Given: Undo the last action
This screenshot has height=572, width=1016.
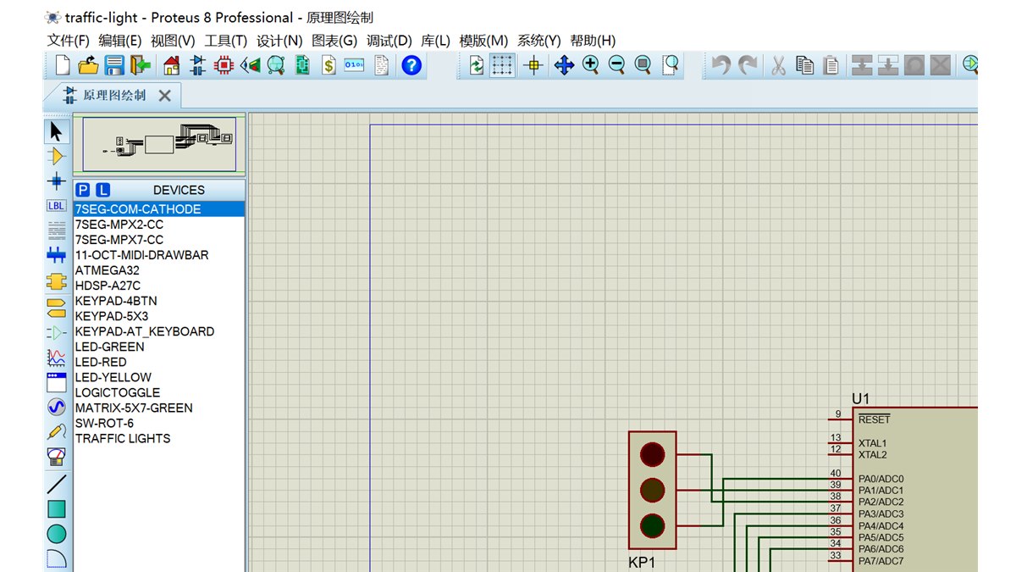Looking at the screenshot, I should tap(721, 65).
